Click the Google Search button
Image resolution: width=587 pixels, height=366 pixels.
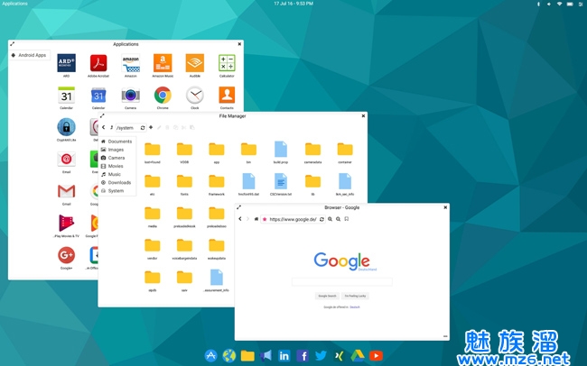[327, 296]
